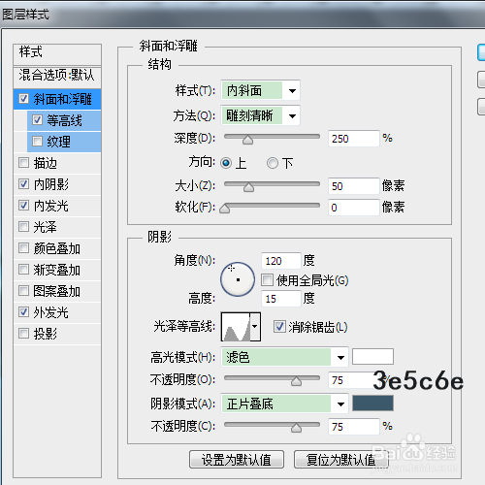This screenshot has width=485, height=485.
Task: Open 内阴影 settings entry
Action: [51, 184]
